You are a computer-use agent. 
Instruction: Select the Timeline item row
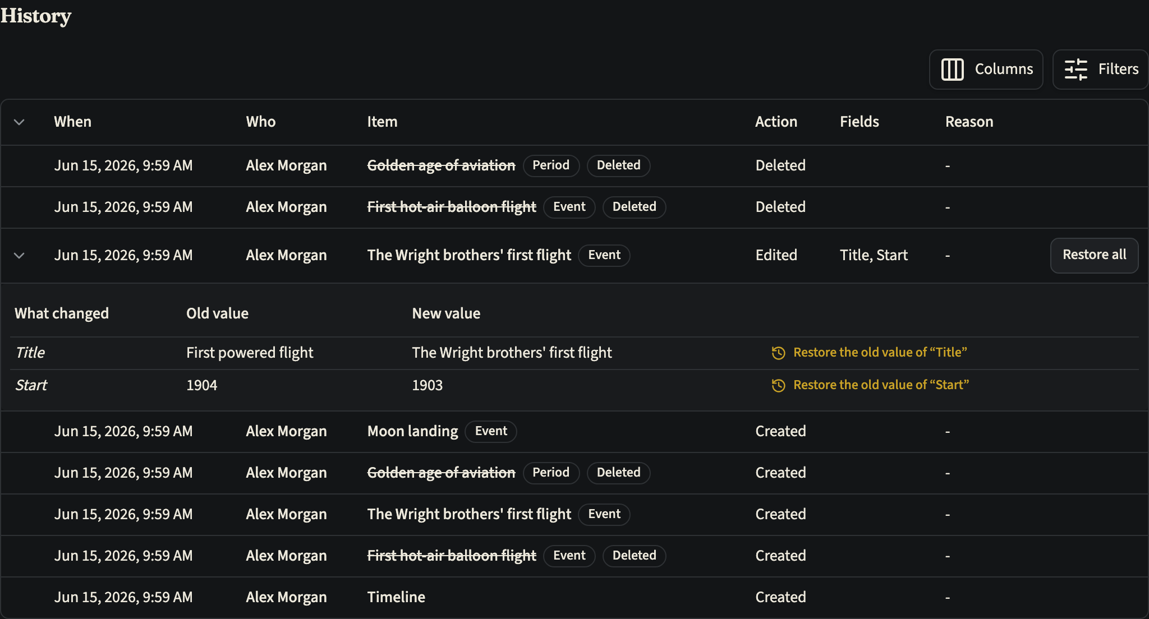pyautogui.click(x=574, y=598)
